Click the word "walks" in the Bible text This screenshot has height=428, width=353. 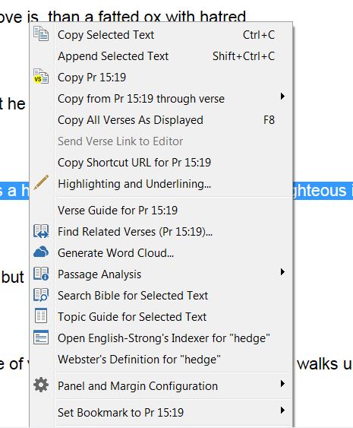[317, 364]
